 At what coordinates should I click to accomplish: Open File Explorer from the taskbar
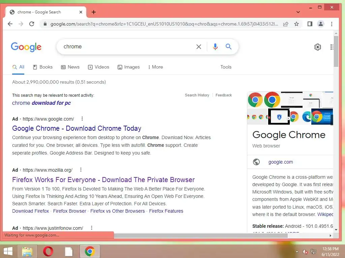click(x=27, y=251)
